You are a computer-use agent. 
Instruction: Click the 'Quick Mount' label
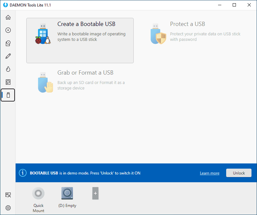38,208
